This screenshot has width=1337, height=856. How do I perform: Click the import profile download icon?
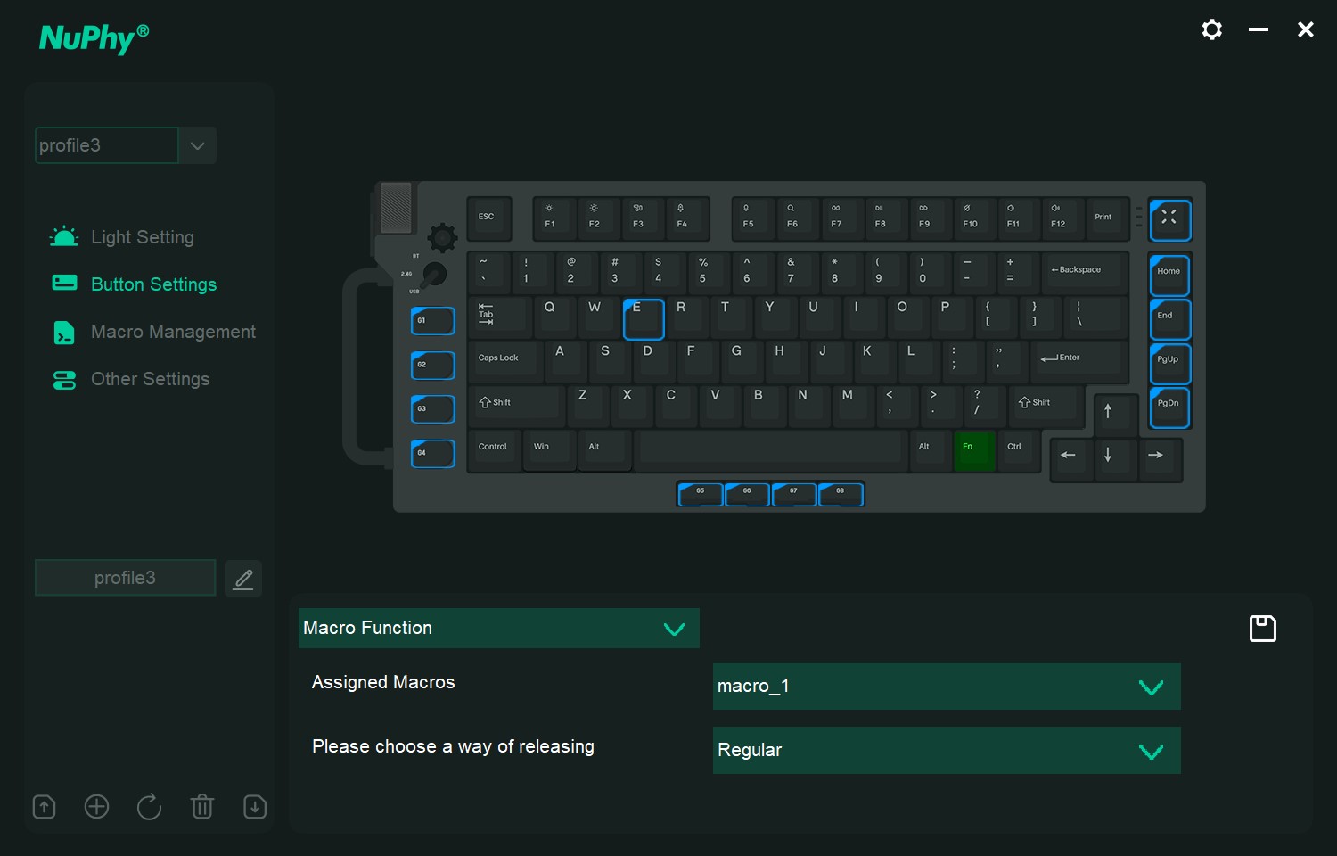click(255, 806)
